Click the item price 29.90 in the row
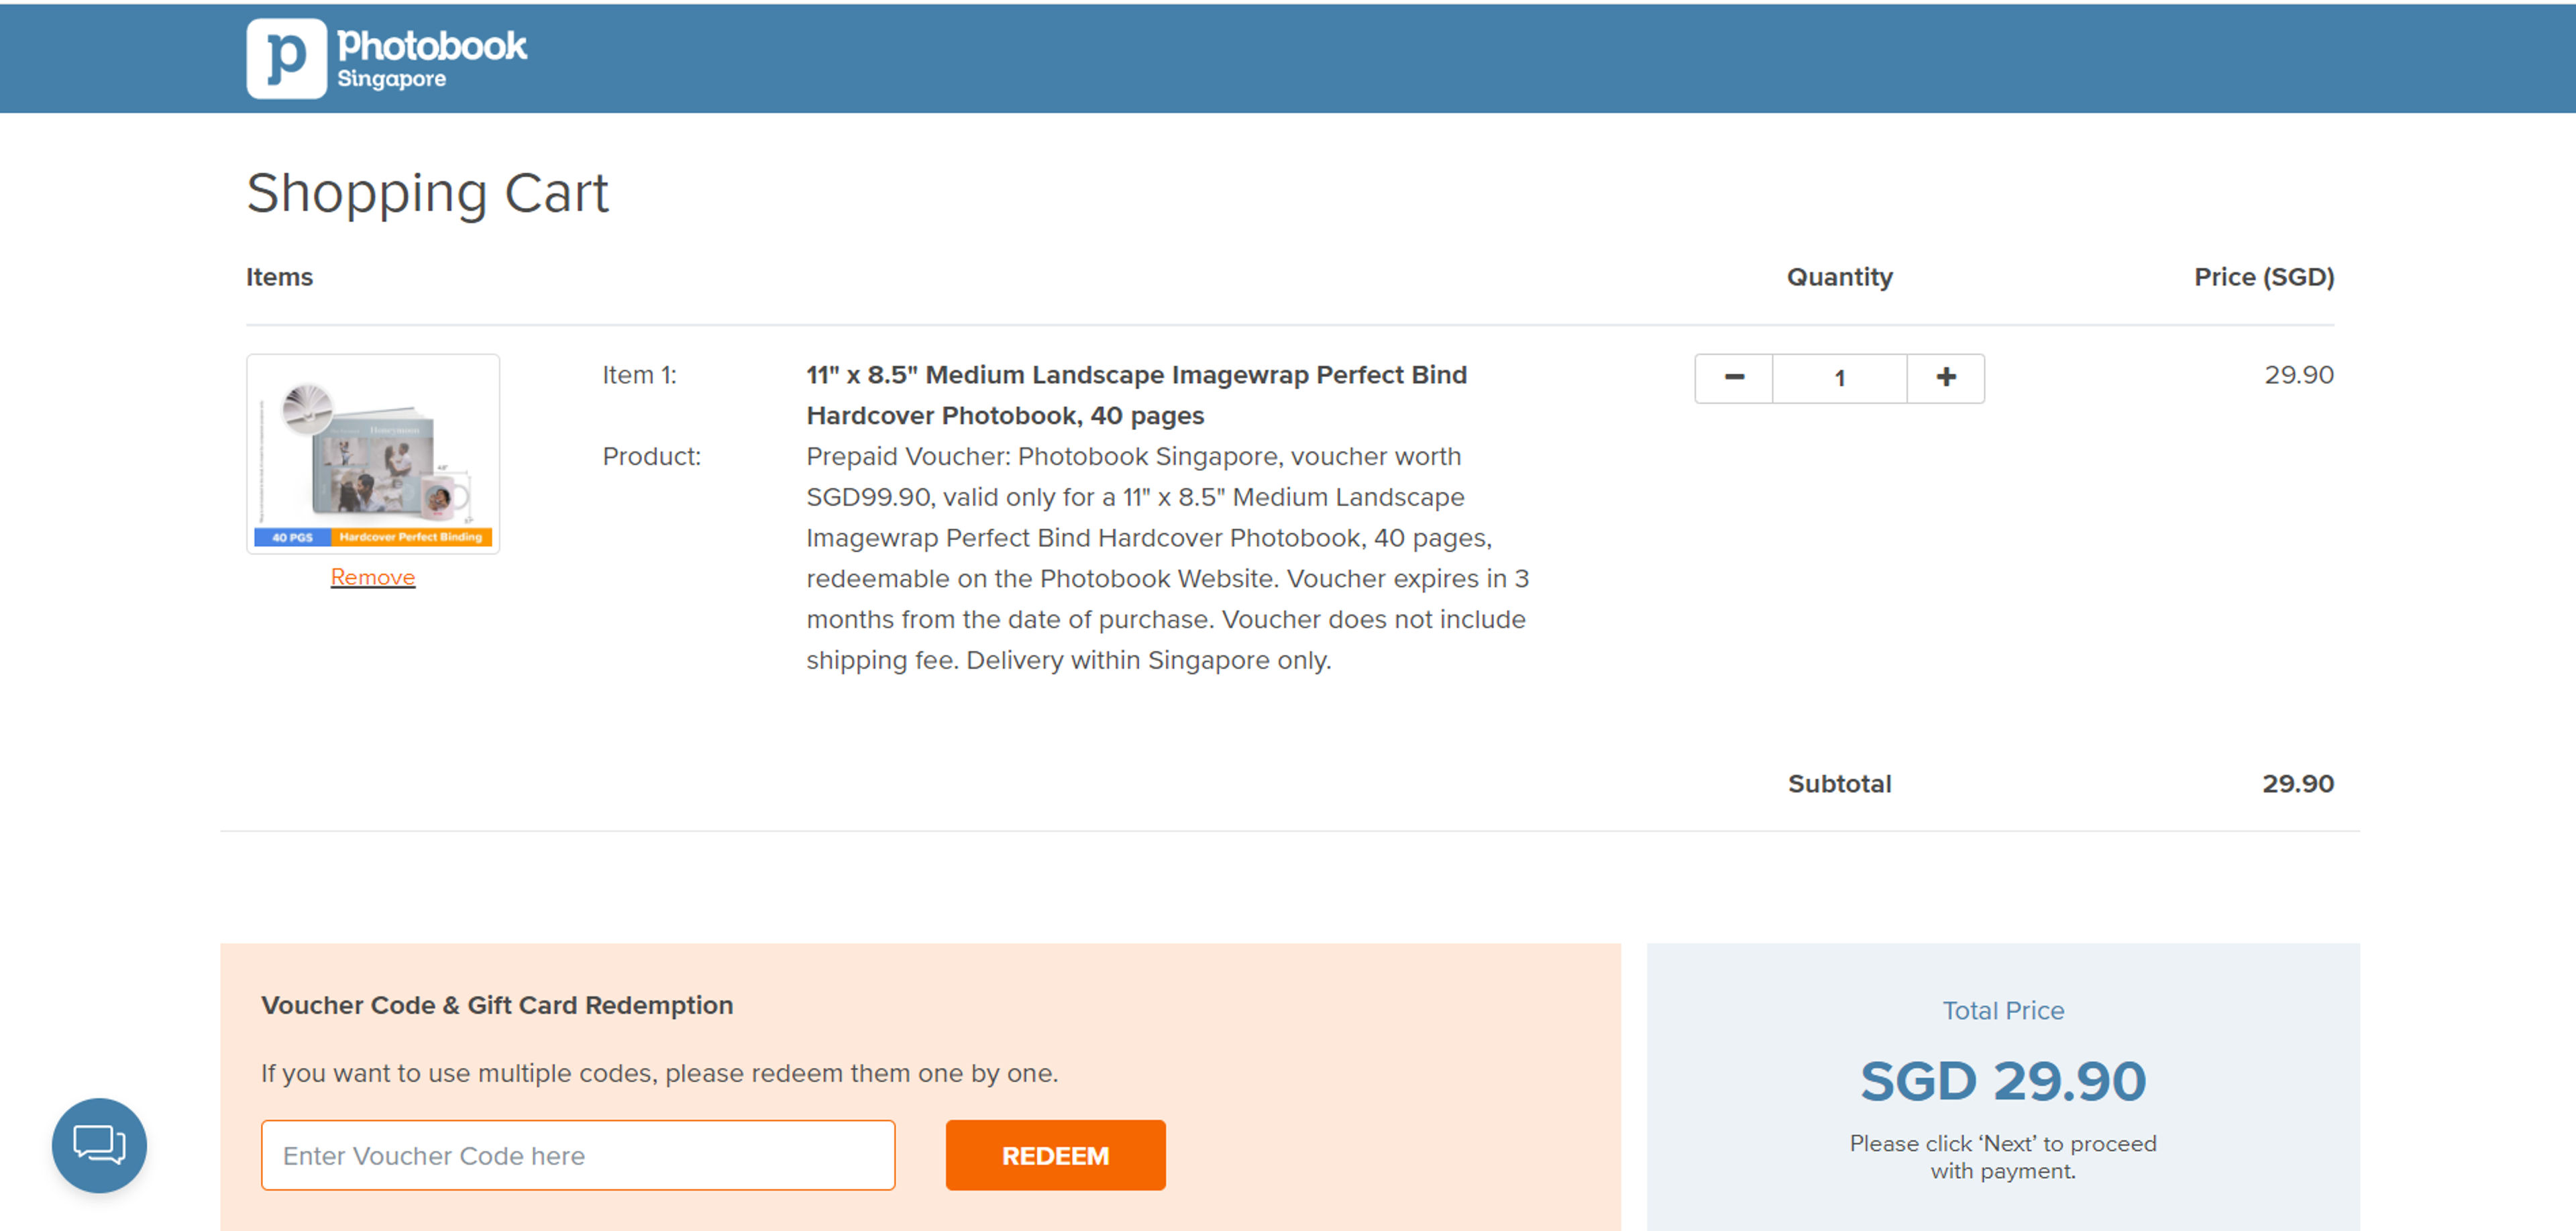 point(2298,375)
